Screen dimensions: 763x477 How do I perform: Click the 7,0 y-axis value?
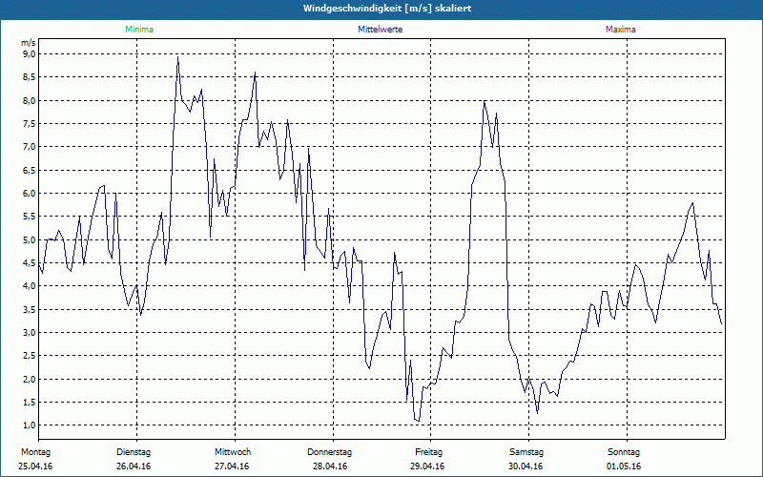pos(30,147)
